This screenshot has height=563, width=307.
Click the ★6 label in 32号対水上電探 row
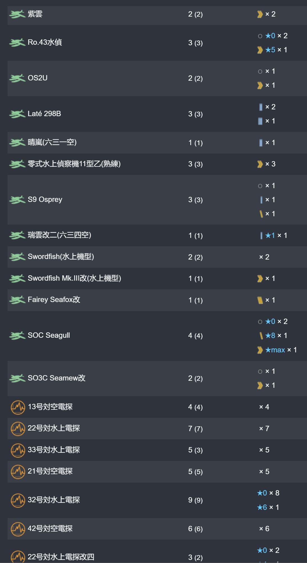click(262, 507)
